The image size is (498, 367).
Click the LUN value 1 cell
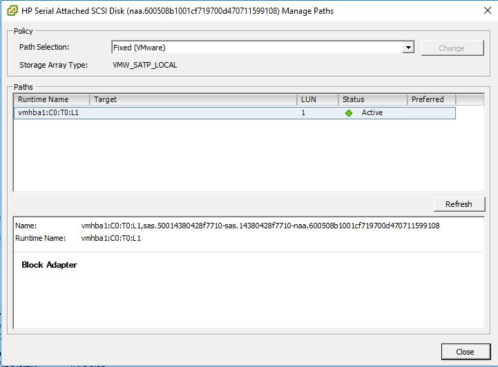pyautogui.click(x=303, y=112)
